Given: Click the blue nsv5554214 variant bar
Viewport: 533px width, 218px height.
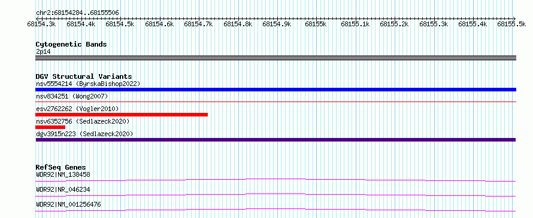Looking at the screenshot, I should click(275, 90).
